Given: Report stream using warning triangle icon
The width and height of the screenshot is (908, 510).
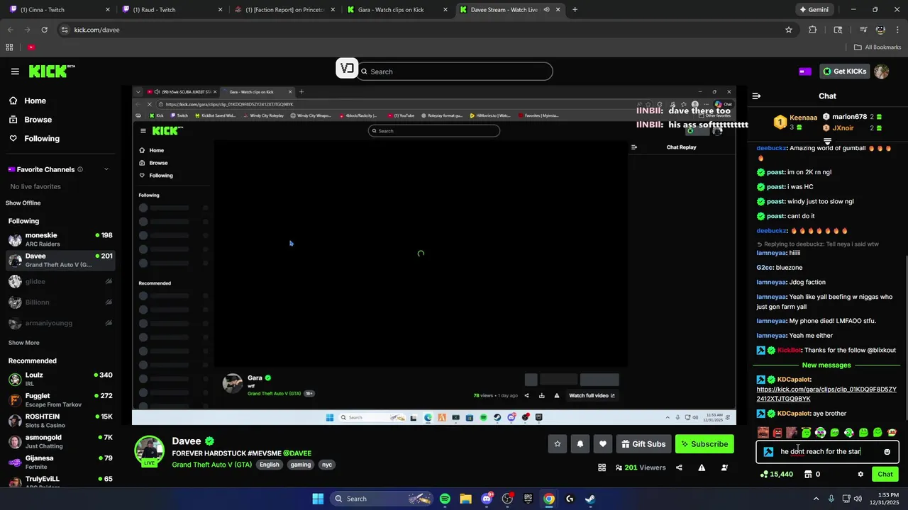Looking at the screenshot, I should coord(702,467).
